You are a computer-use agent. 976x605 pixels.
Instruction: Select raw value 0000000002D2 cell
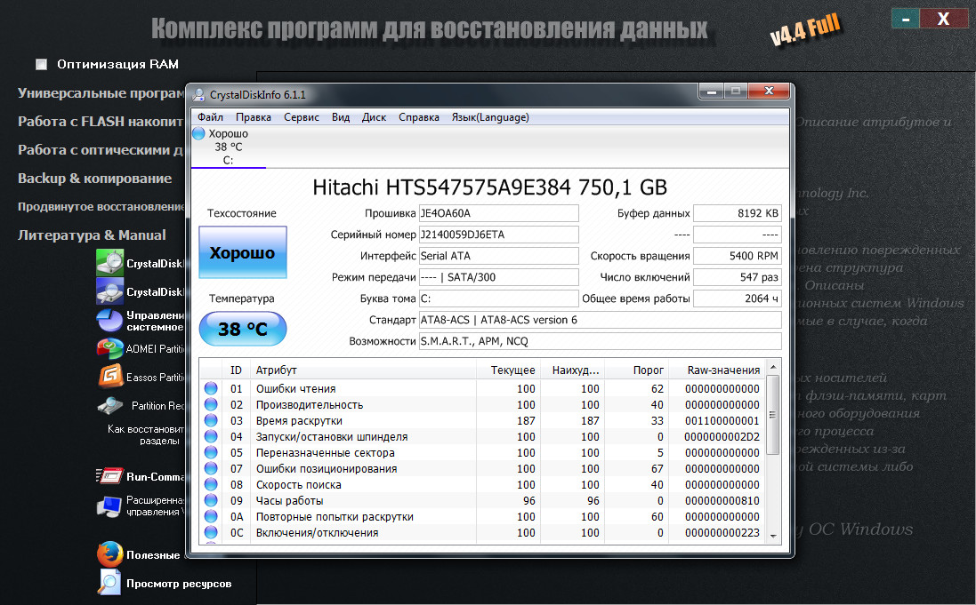722,436
